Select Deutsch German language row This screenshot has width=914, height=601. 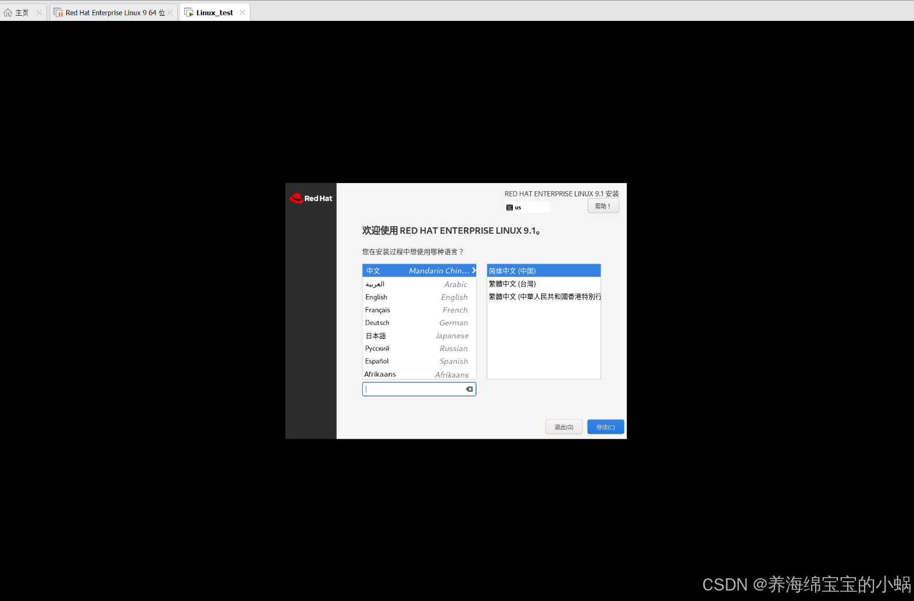(419, 323)
